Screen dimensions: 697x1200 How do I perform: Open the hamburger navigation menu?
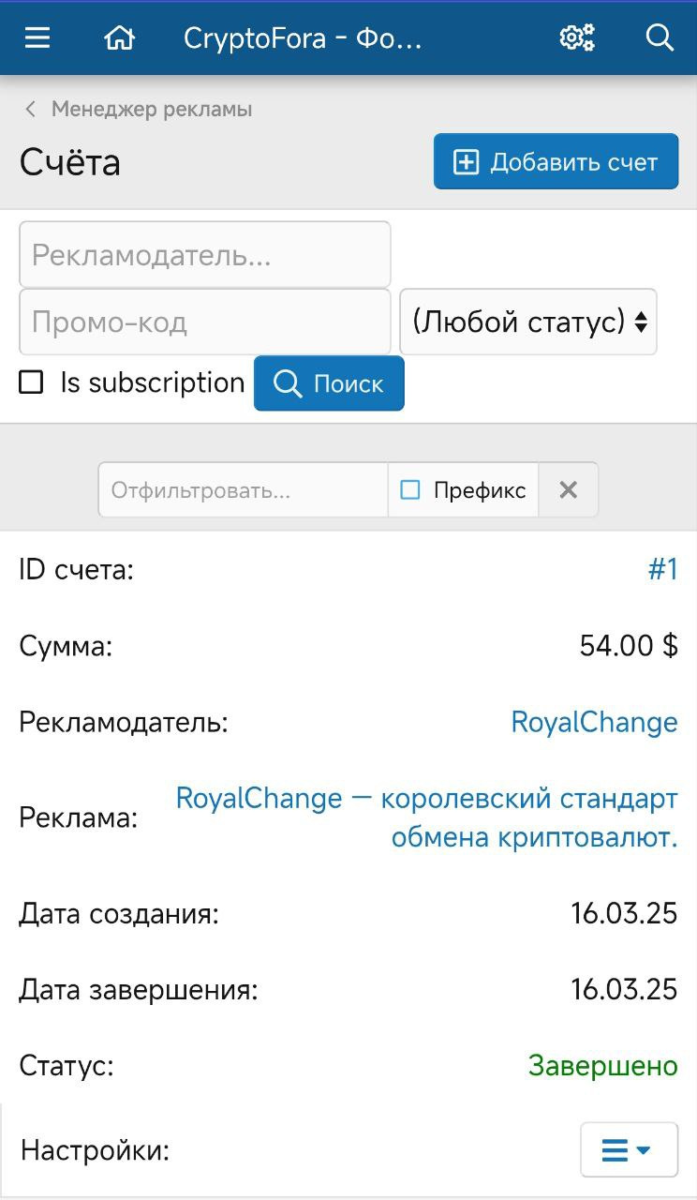pyautogui.click(x=37, y=37)
